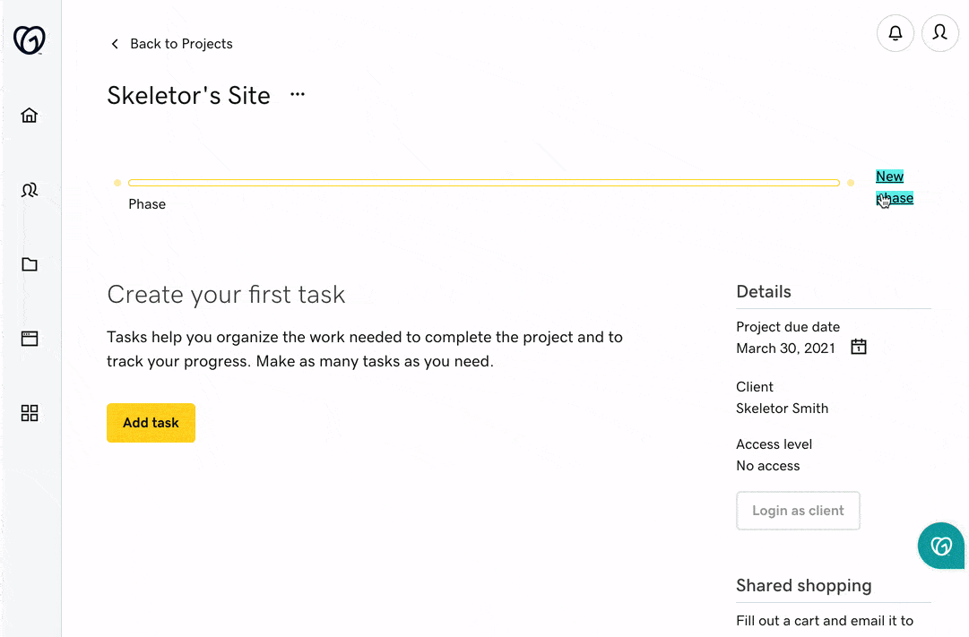Open the Home icon in the sidebar

coord(29,116)
